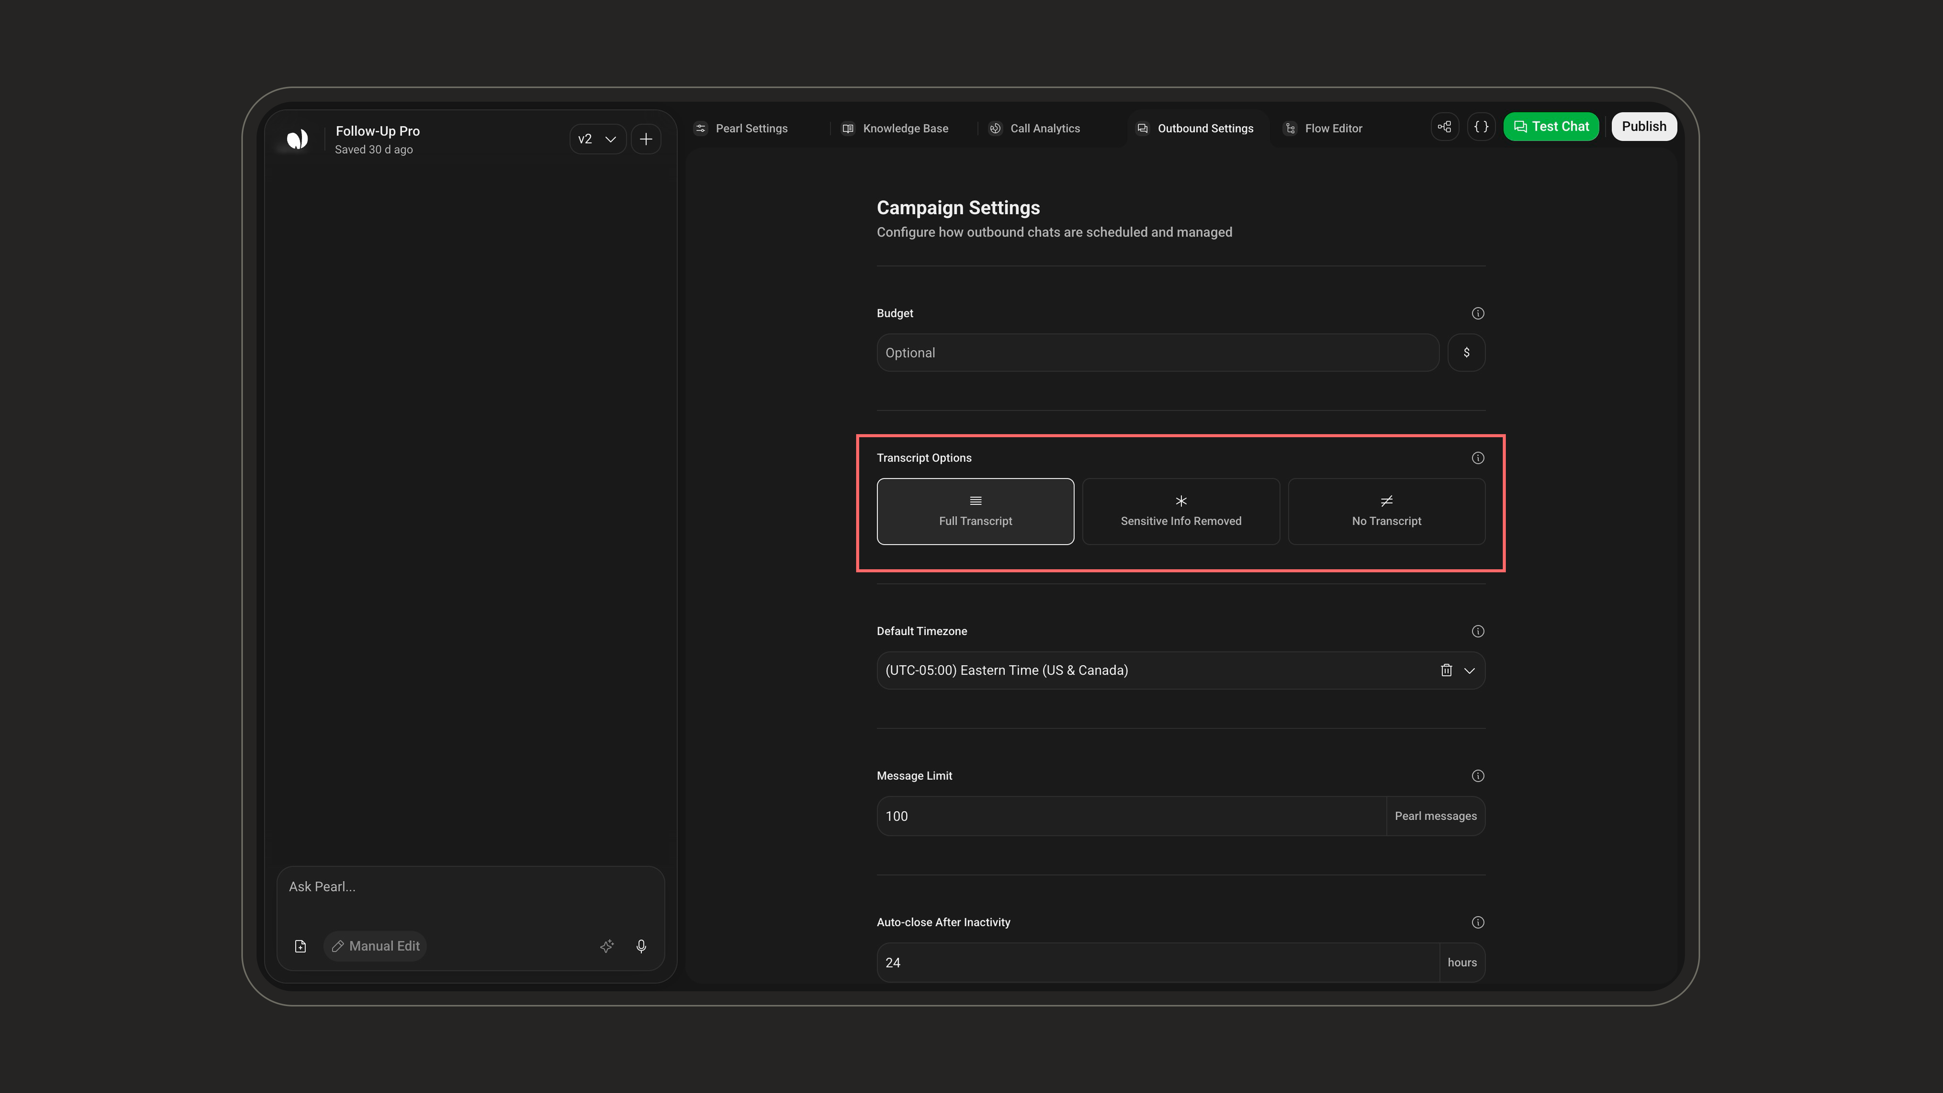Image resolution: width=1943 pixels, height=1093 pixels.
Task: Click the microphone icon in chat box
Action: pyautogui.click(x=641, y=946)
